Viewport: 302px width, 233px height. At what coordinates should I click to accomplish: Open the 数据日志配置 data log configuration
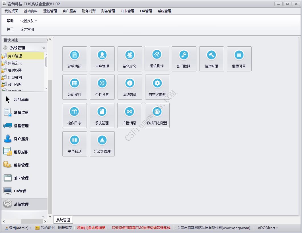(157, 116)
